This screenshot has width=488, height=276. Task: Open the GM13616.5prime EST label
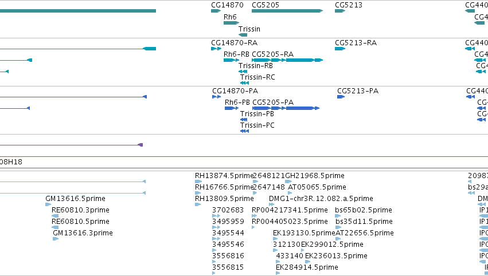click(75, 198)
